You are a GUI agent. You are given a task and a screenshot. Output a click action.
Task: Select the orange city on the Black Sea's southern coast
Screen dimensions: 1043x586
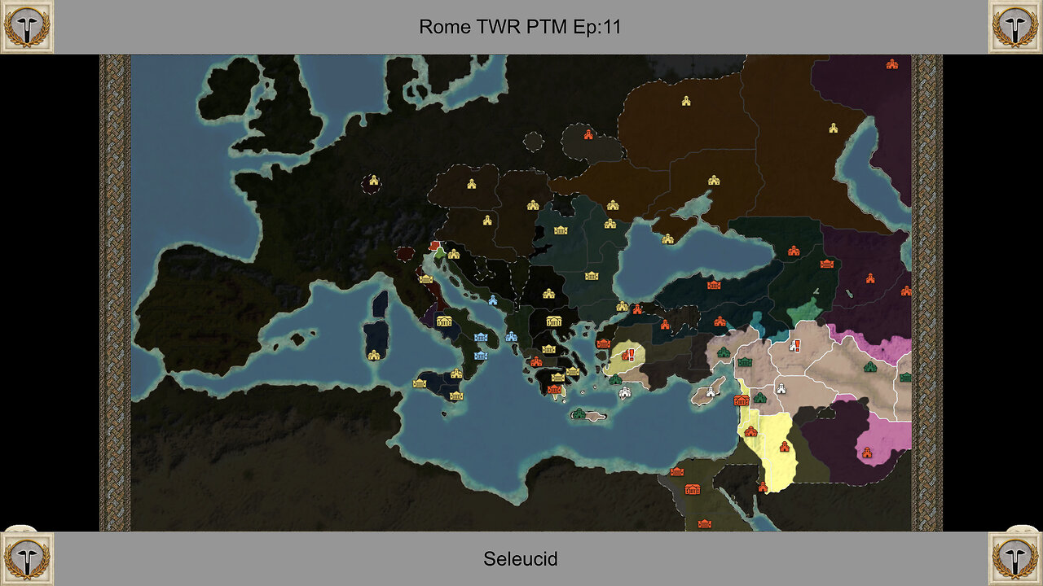pyautogui.click(x=714, y=285)
